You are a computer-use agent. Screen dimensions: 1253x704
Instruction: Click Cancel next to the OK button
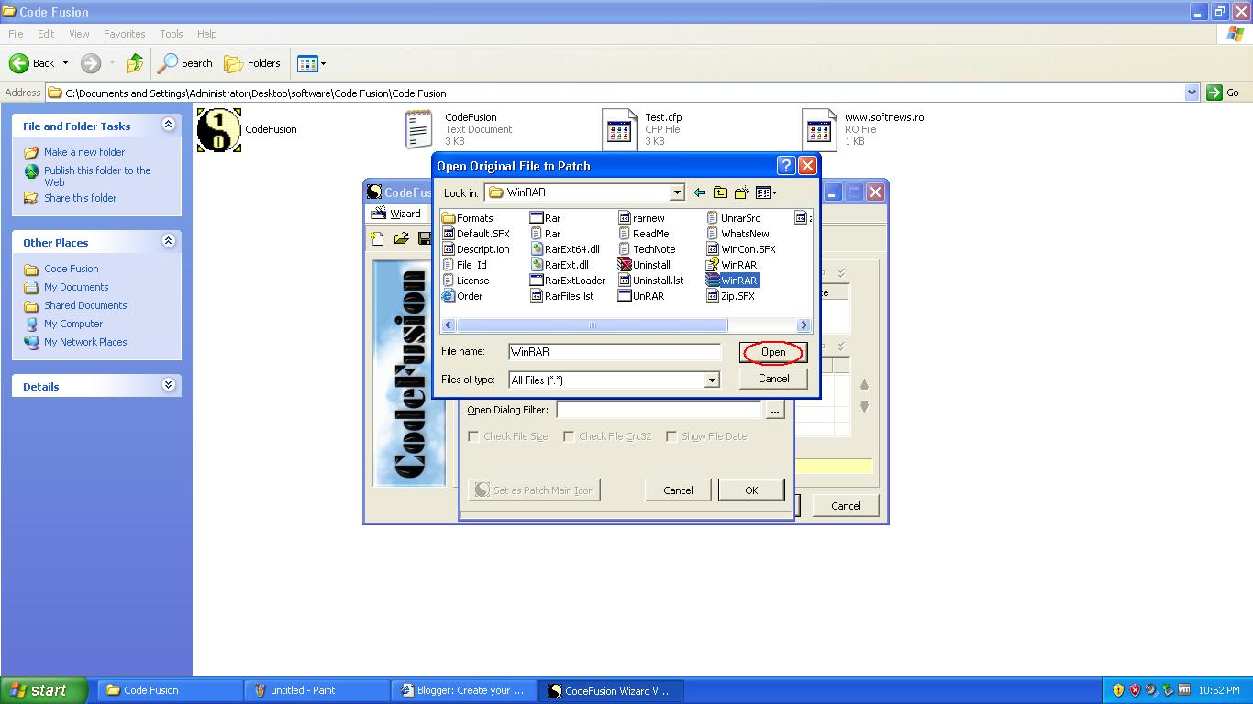click(x=678, y=490)
